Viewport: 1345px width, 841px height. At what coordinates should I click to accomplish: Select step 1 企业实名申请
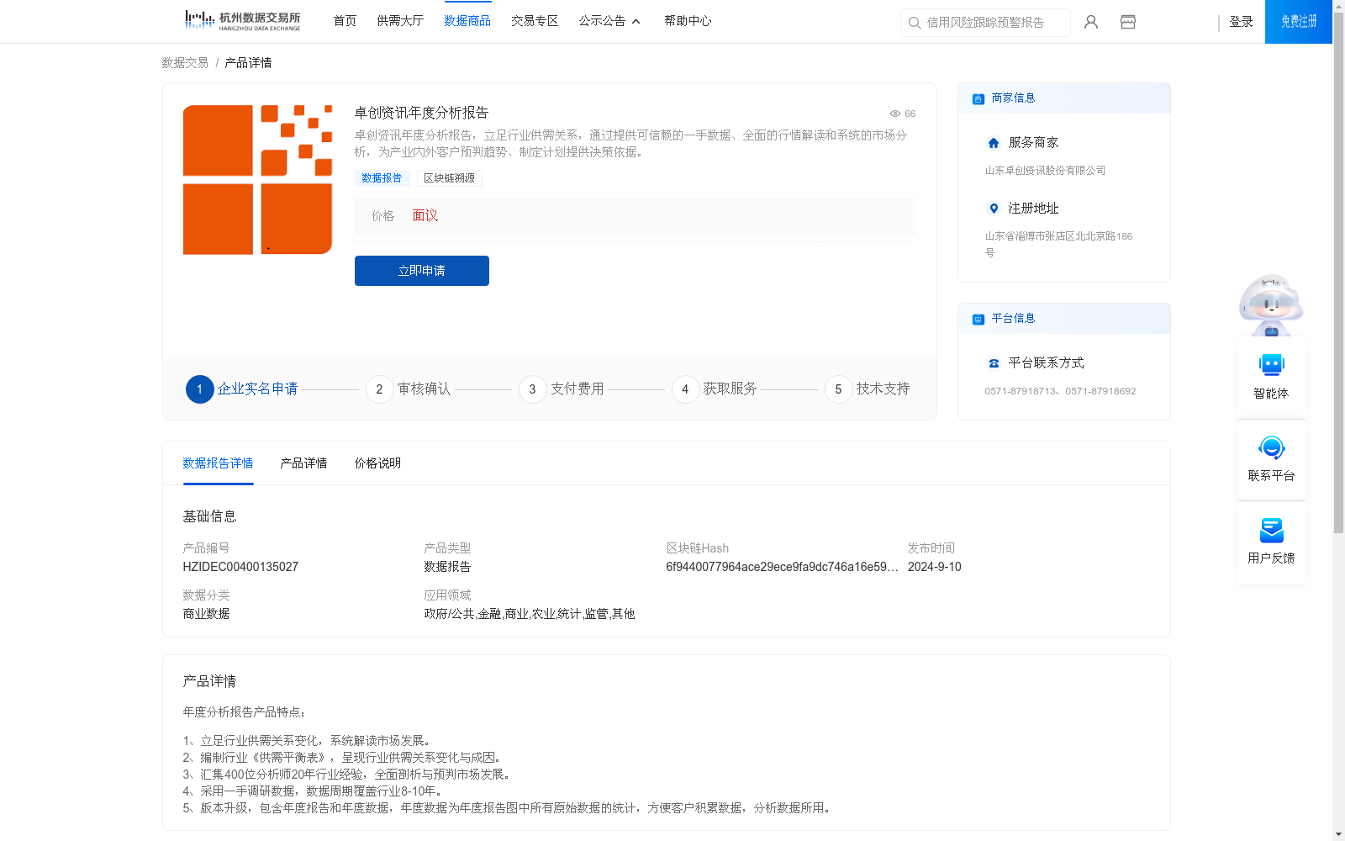point(242,389)
